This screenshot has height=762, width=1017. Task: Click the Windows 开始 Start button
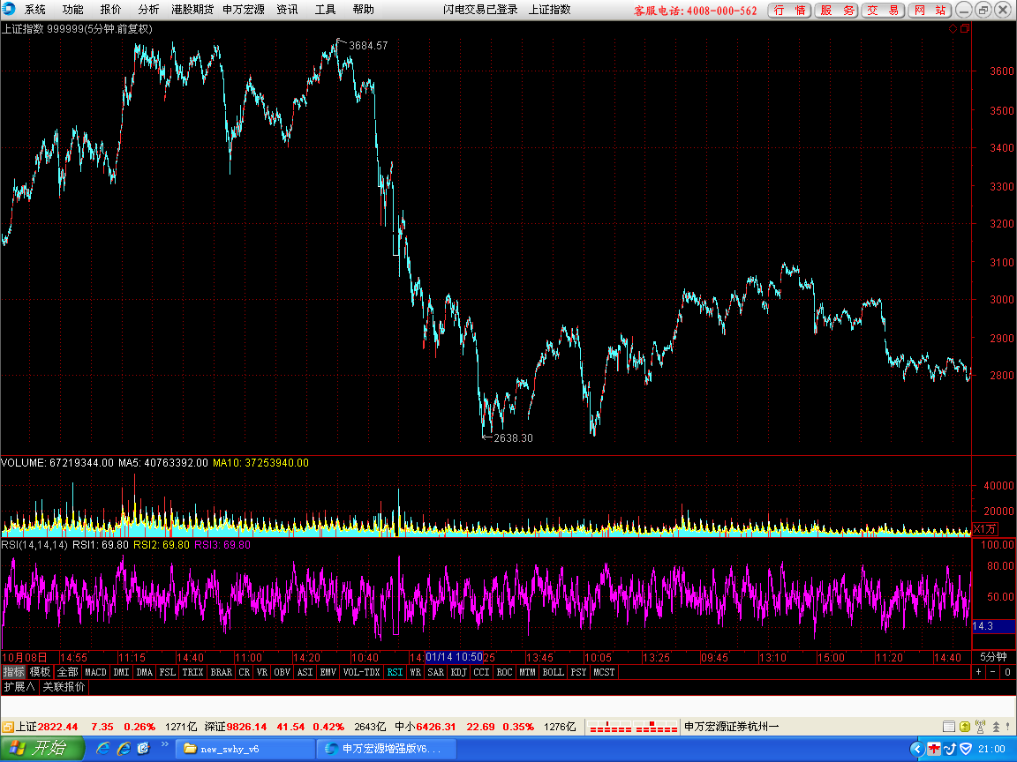42,749
